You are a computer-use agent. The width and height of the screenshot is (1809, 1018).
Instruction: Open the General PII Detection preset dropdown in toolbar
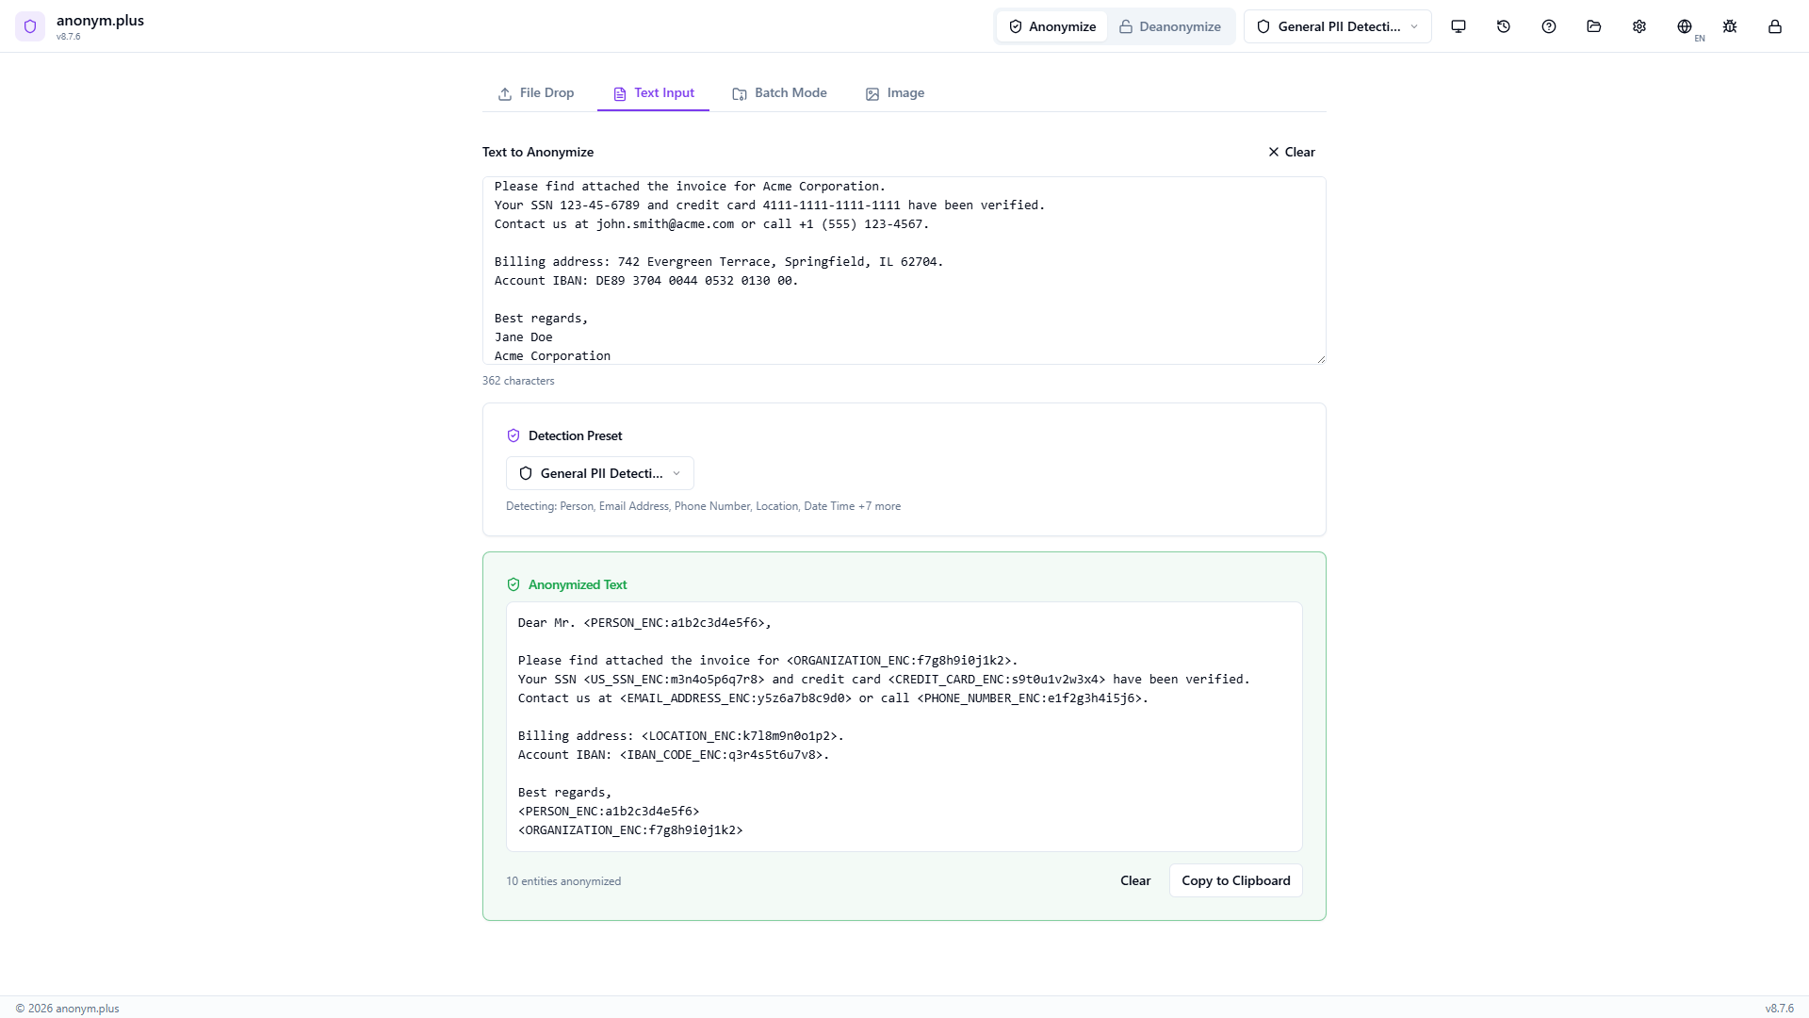pyautogui.click(x=1337, y=26)
